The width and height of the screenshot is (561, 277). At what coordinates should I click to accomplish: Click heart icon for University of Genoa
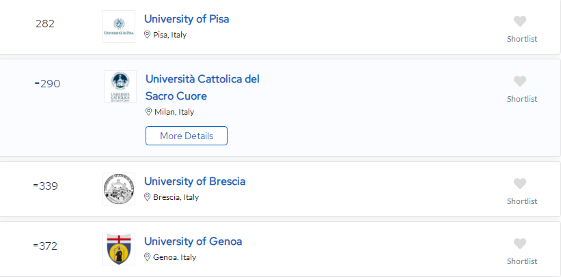[x=520, y=244]
